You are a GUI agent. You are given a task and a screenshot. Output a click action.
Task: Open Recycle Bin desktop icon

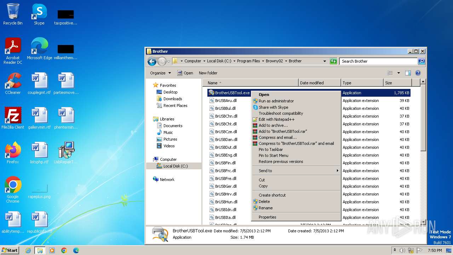click(x=13, y=15)
